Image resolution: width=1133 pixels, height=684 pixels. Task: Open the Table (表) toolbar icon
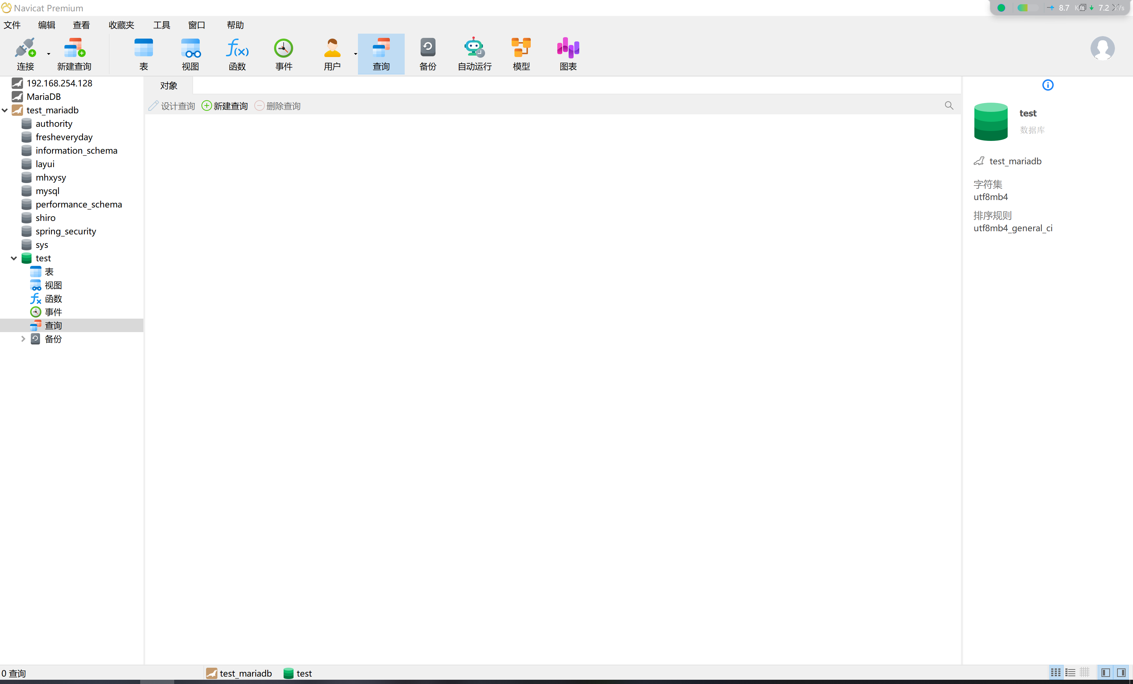pos(143,54)
